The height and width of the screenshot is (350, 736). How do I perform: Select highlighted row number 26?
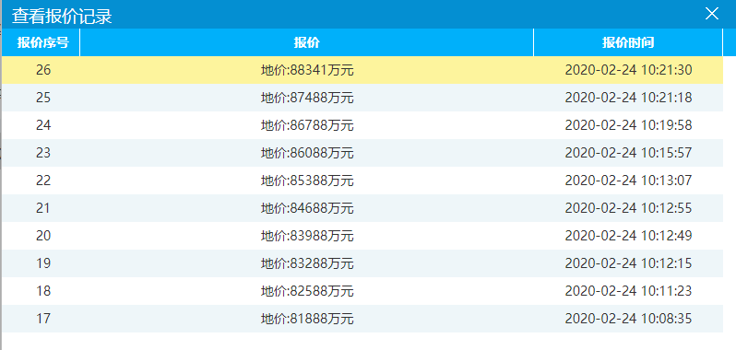362,70
